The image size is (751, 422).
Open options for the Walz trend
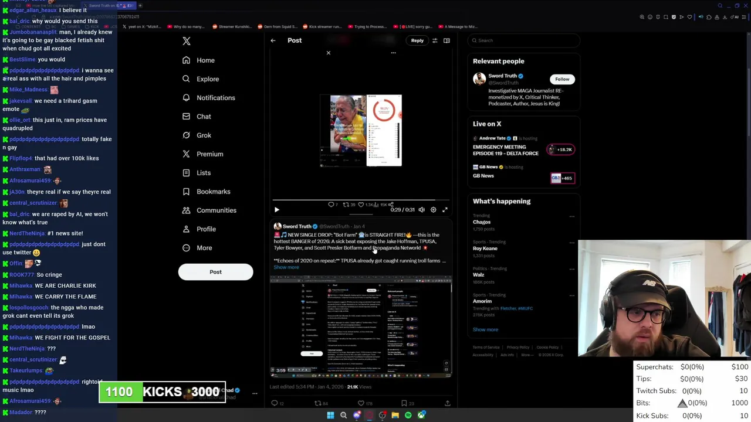[x=572, y=269]
